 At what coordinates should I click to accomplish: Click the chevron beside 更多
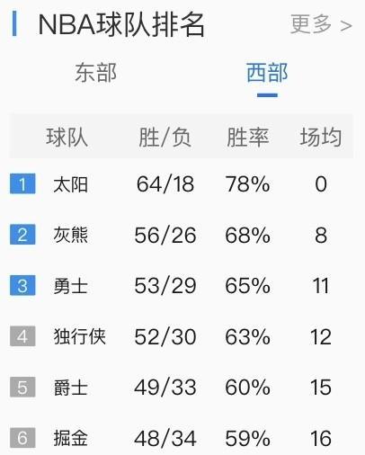[346, 26]
